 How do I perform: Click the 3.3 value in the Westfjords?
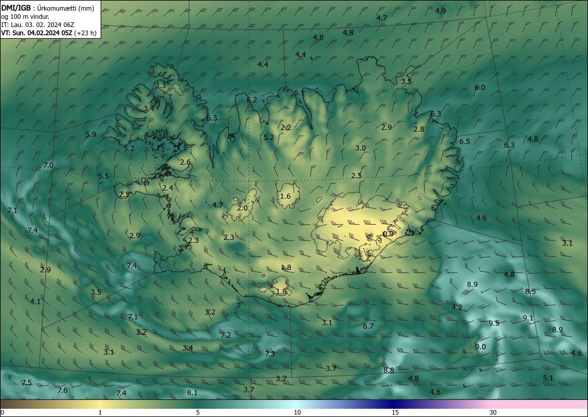click(x=161, y=85)
